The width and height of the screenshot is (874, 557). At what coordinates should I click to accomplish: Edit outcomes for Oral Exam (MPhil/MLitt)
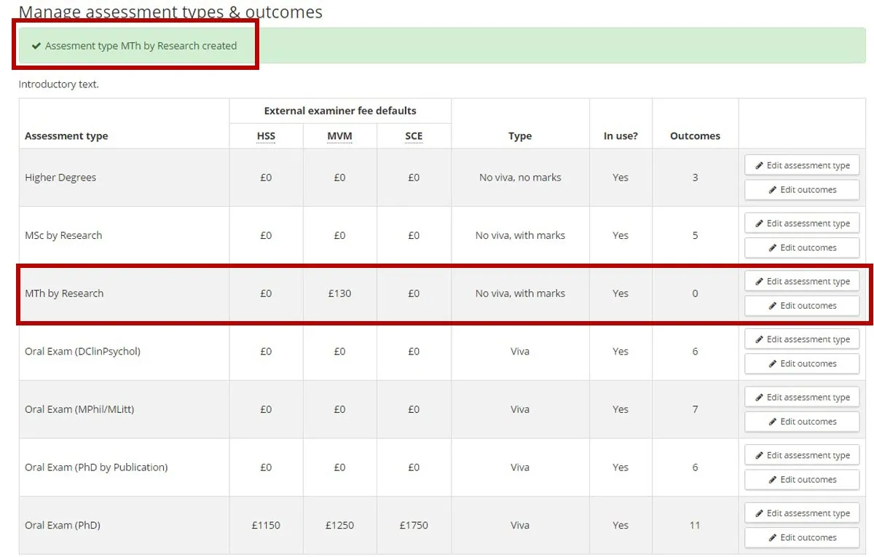pos(802,422)
